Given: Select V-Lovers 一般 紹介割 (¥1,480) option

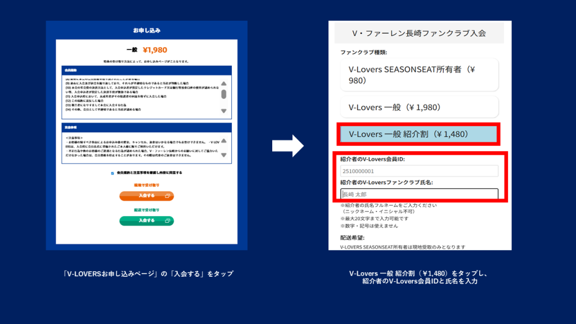Looking at the screenshot, I should tap(418, 134).
